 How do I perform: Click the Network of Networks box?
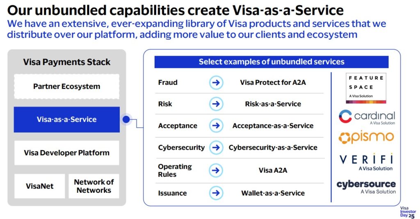[94, 186]
